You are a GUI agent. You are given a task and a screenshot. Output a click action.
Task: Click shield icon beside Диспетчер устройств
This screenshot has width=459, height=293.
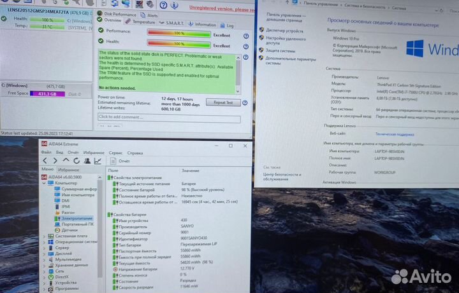262,30
